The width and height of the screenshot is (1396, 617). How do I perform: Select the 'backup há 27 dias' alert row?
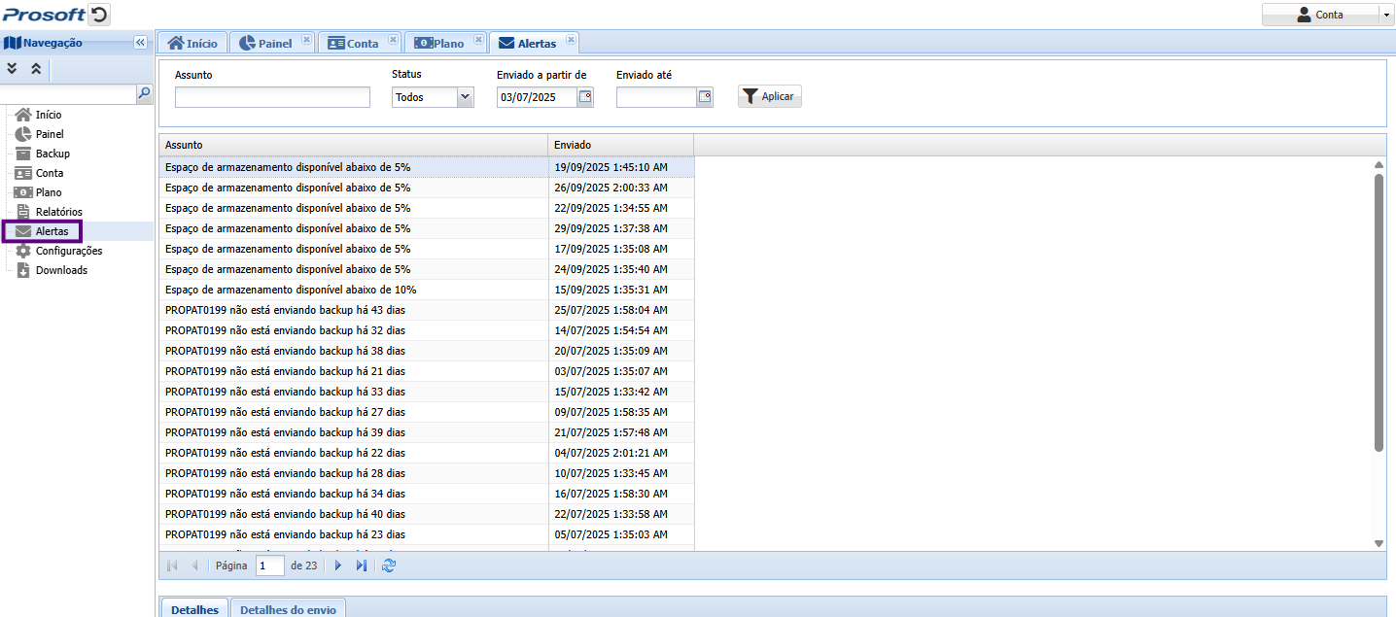[427, 412]
